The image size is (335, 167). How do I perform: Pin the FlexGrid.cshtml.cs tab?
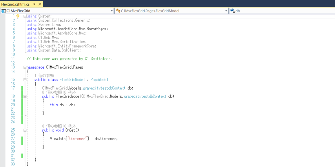(x=34, y=4)
